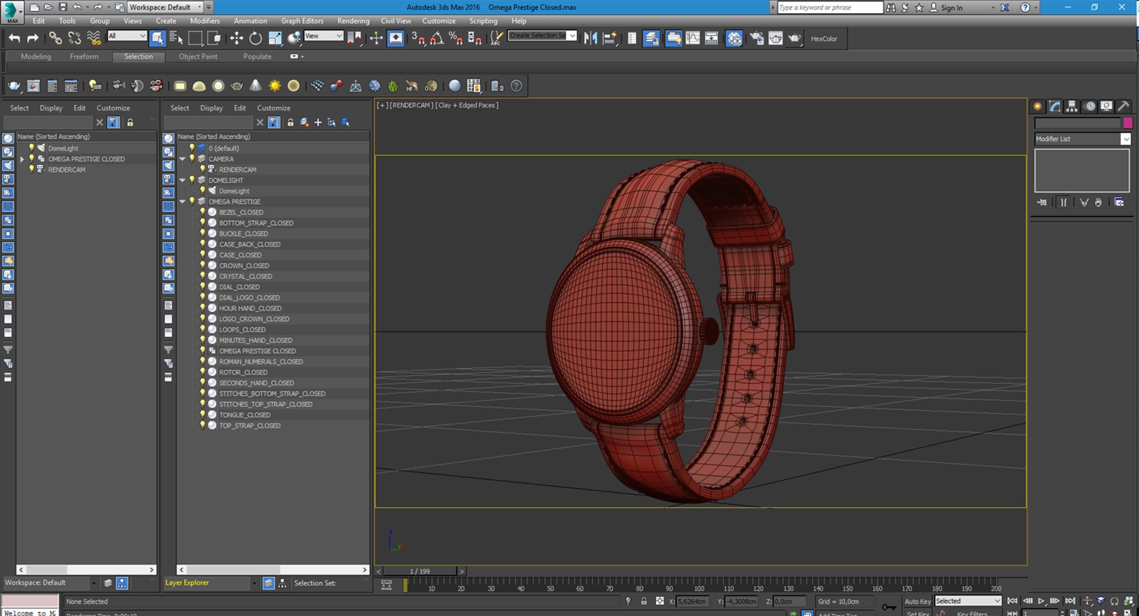The width and height of the screenshot is (1139, 616).
Task: Toggle lightbulb visibility of DomeLight in left explorer
Action: [31, 148]
